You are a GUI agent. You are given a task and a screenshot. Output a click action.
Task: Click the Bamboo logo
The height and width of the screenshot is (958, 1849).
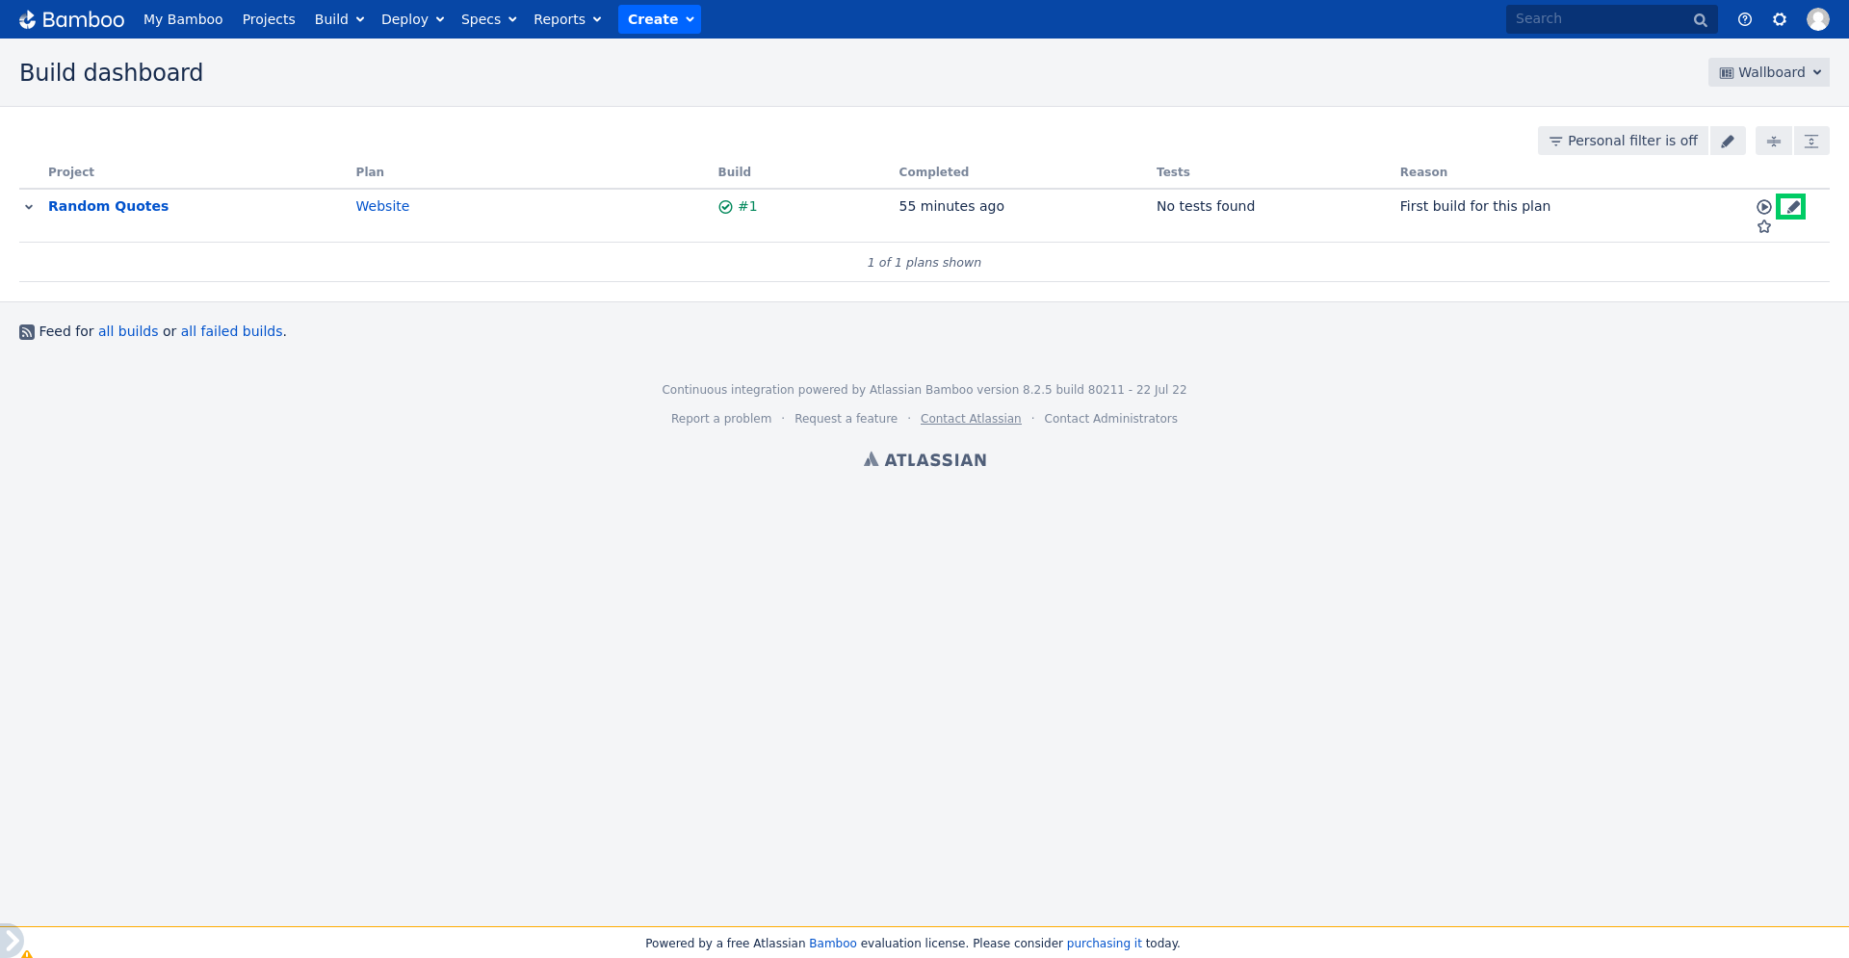[x=72, y=19]
